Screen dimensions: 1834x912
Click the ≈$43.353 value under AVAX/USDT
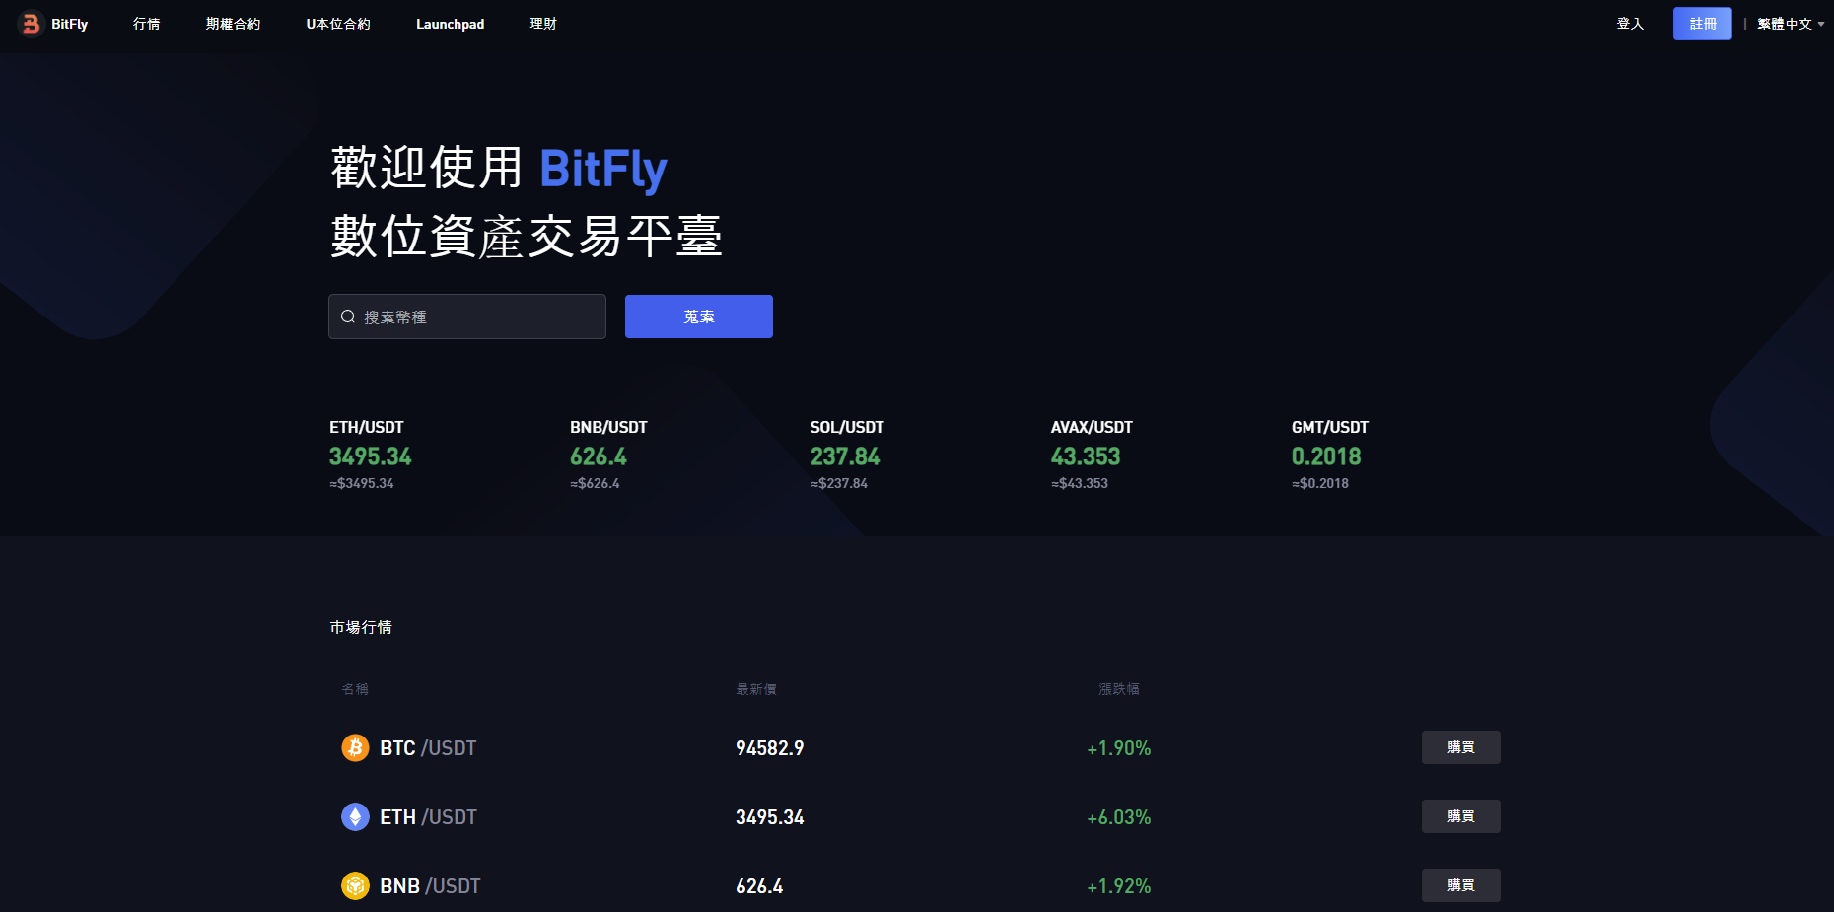(x=1080, y=483)
